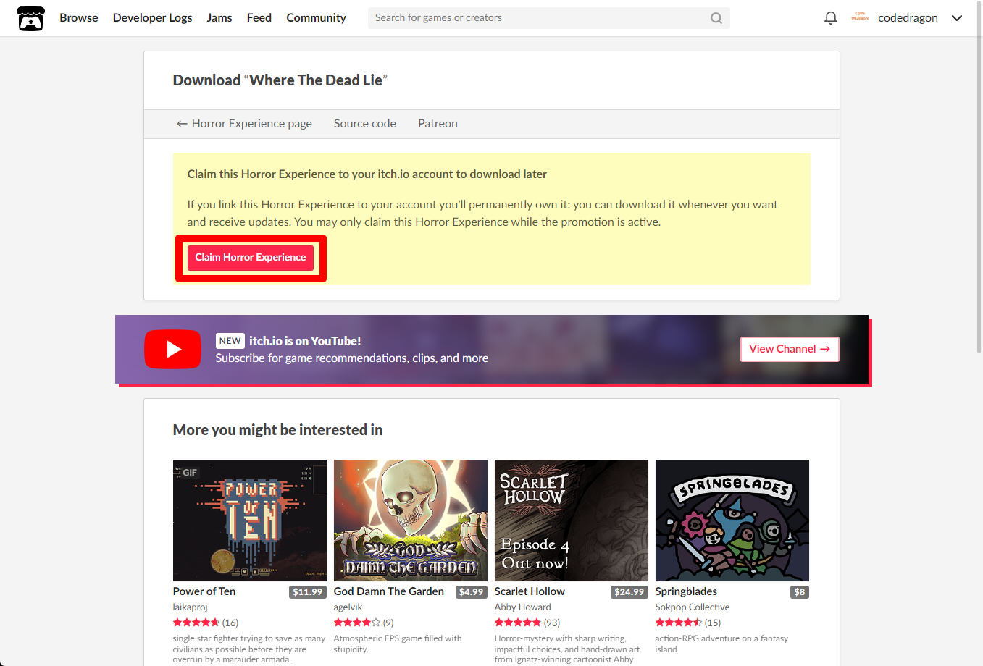Go to the Jams page
This screenshot has height=666, width=983.
click(219, 18)
